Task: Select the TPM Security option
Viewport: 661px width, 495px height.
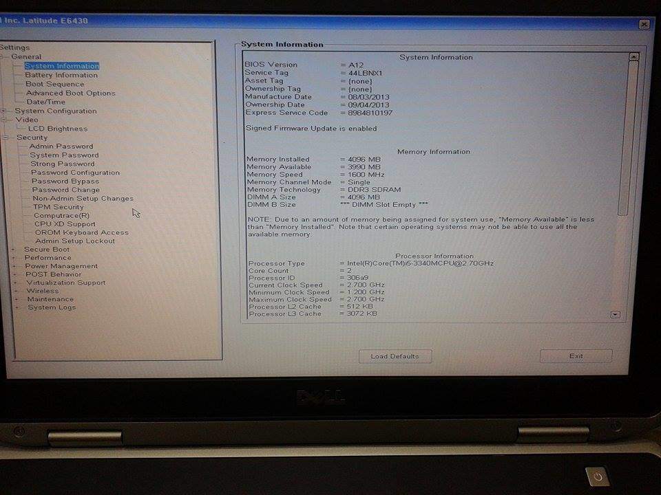Action: 58,207
